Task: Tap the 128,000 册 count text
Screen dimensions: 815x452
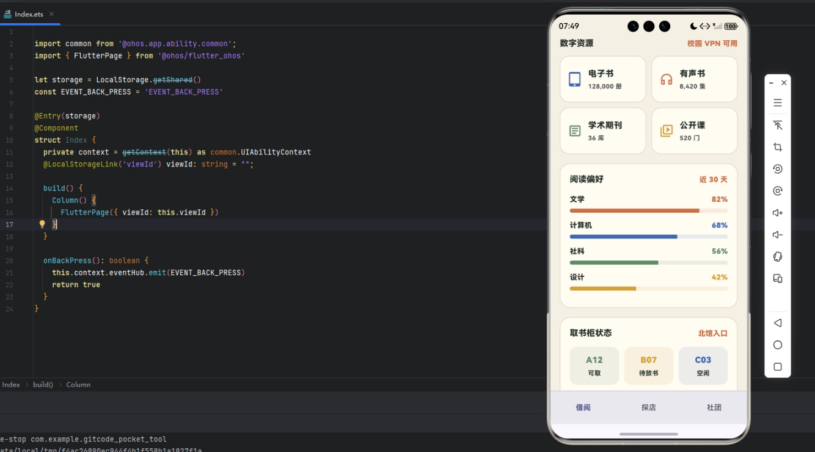Action: (605, 87)
